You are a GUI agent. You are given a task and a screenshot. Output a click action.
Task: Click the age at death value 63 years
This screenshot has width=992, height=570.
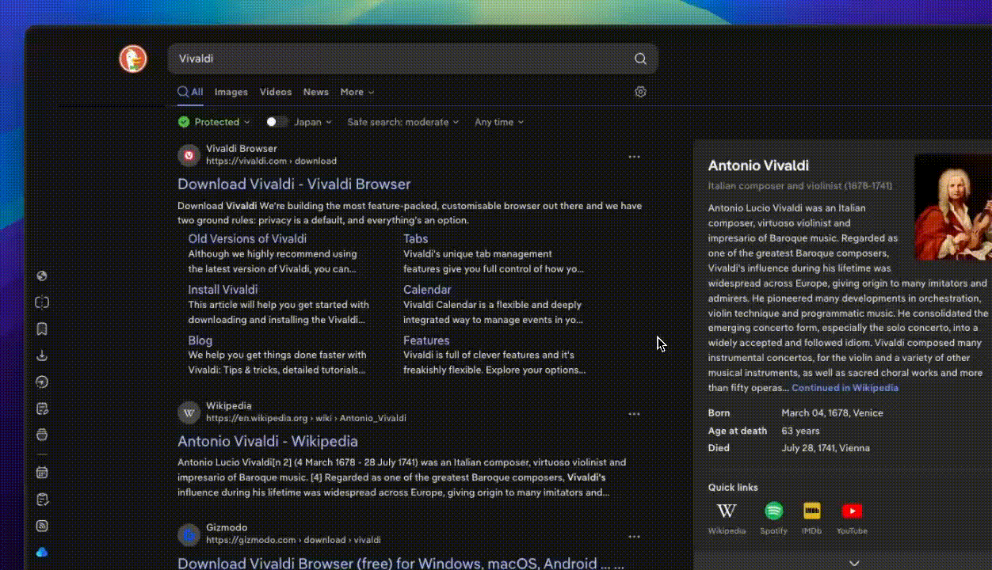point(800,431)
